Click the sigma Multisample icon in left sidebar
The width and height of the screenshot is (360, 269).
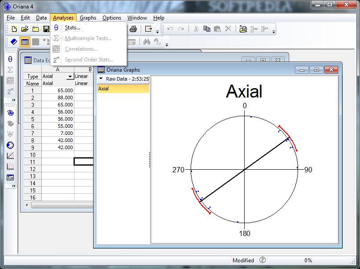click(10, 70)
